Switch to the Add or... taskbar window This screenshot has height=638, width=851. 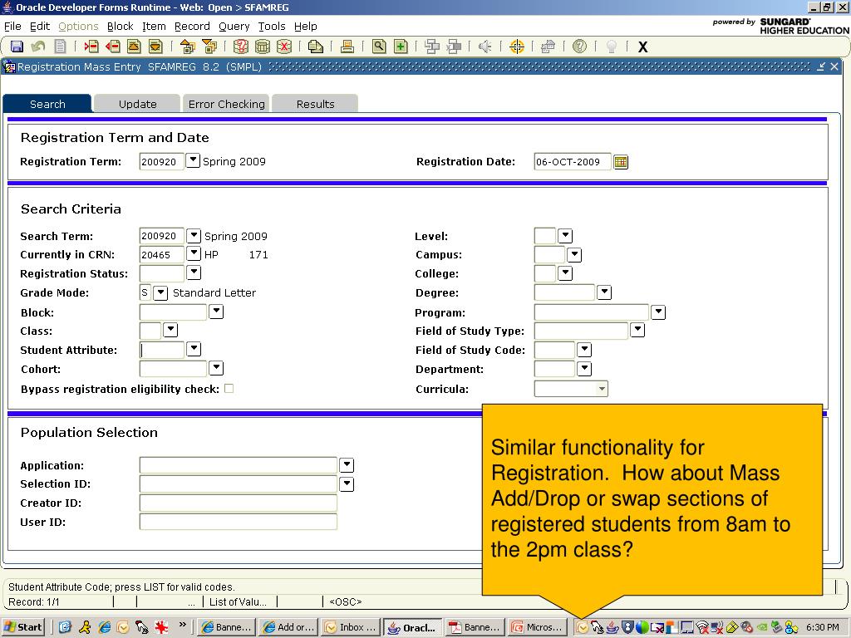(x=288, y=627)
